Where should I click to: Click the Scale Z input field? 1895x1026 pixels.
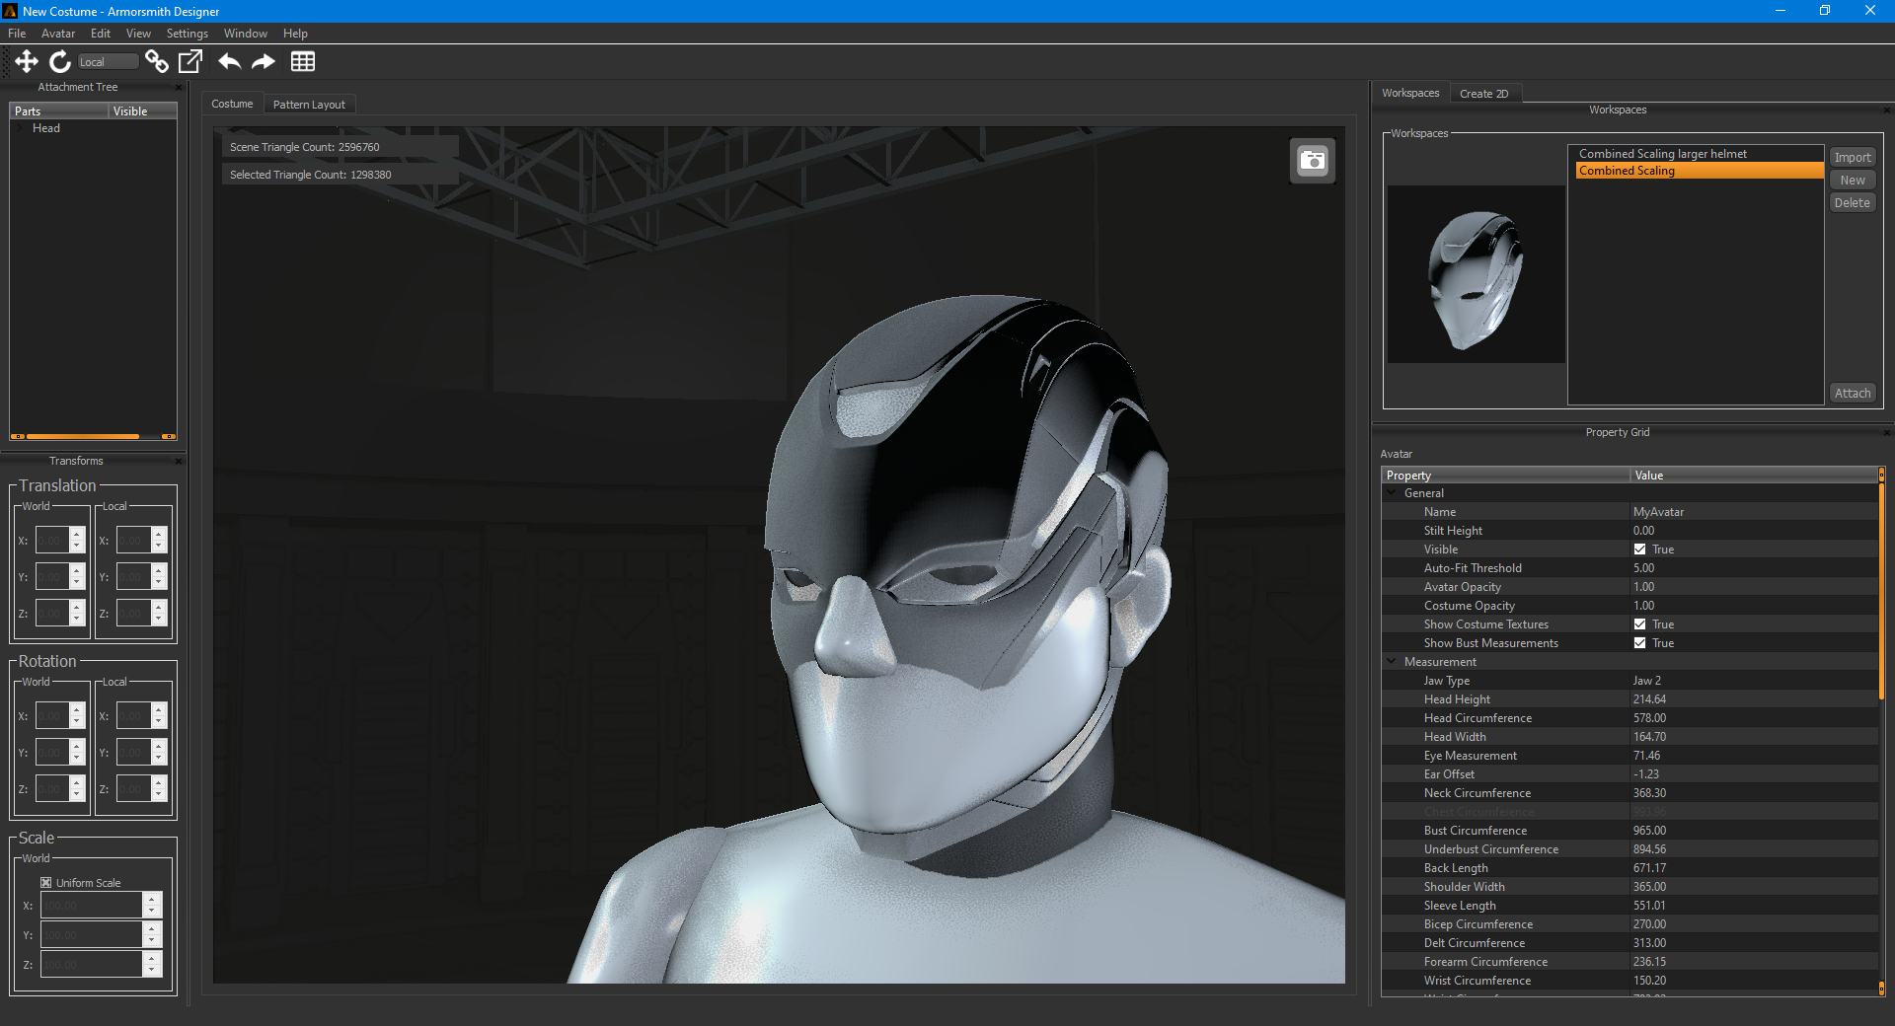coord(92,965)
